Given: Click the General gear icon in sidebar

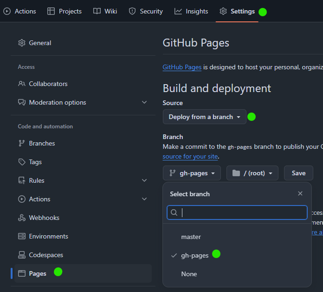Looking at the screenshot, I should tap(22, 43).
